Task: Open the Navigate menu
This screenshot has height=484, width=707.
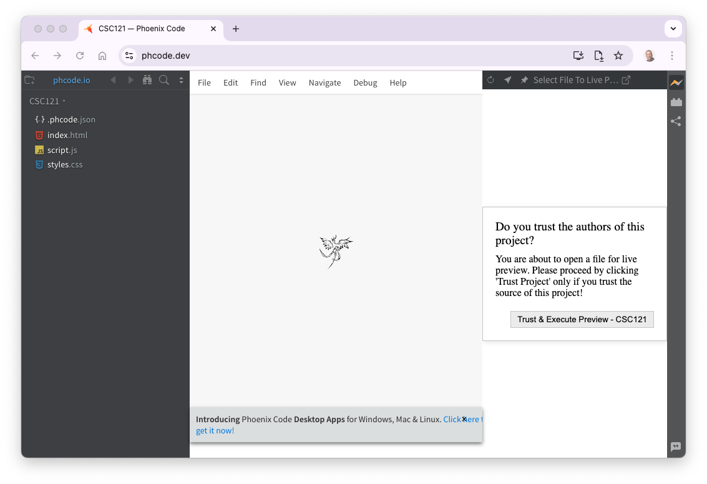Action: (x=324, y=82)
